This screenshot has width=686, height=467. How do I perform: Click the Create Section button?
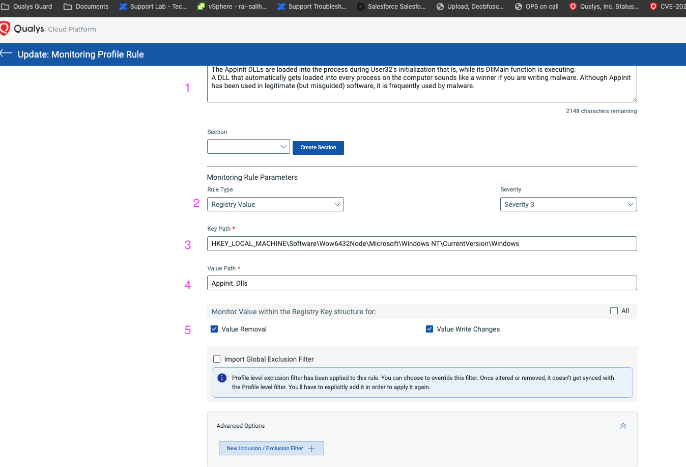tap(318, 147)
